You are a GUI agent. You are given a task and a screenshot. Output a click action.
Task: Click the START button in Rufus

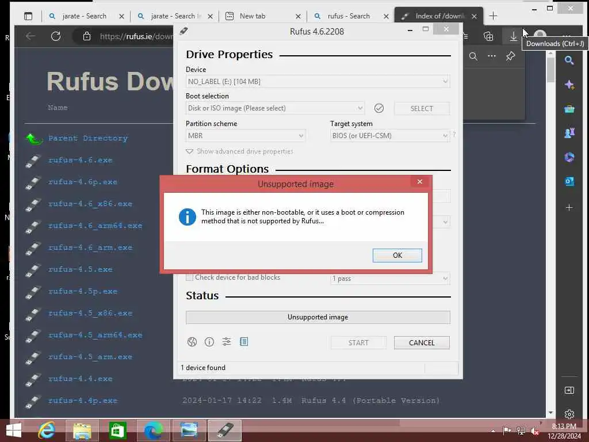click(x=358, y=343)
